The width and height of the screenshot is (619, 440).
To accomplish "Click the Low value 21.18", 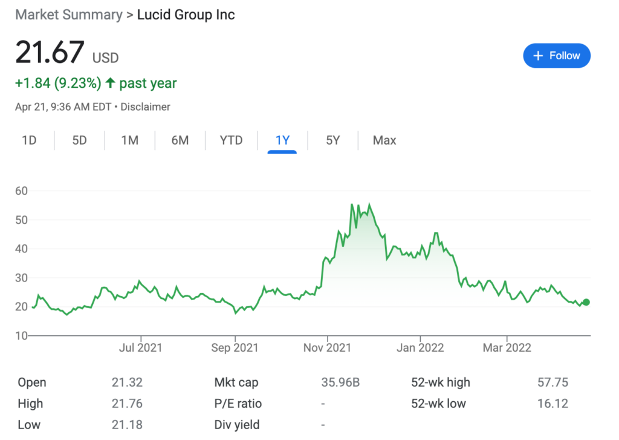I will tap(127, 425).
